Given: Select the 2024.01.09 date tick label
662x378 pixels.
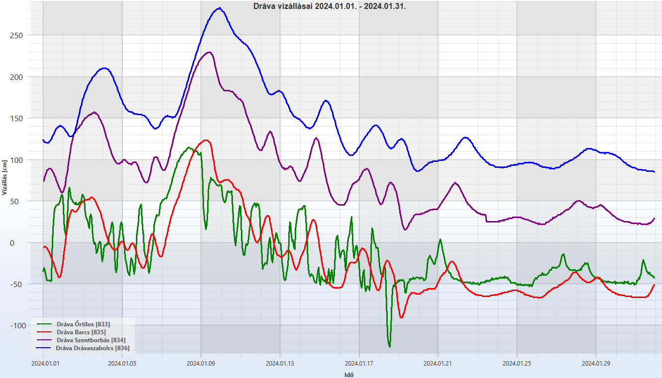Looking at the screenshot, I should (x=201, y=363).
